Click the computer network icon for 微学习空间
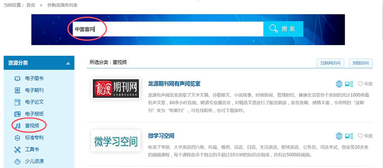The height and width of the screenshot is (168, 383). (x=349, y=136)
